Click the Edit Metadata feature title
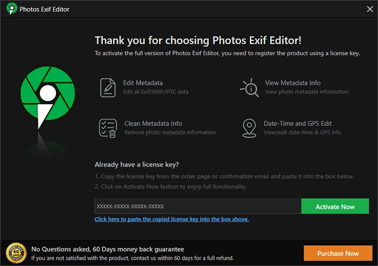378x266 pixels. click(143, 83)
